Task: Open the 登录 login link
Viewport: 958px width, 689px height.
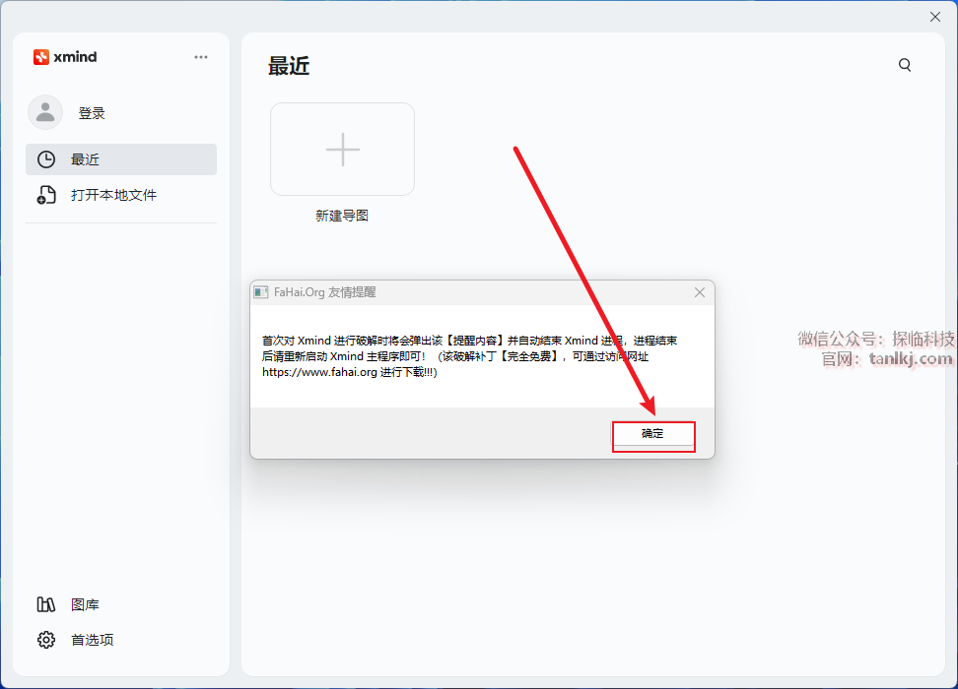Action: coord(92,113)
